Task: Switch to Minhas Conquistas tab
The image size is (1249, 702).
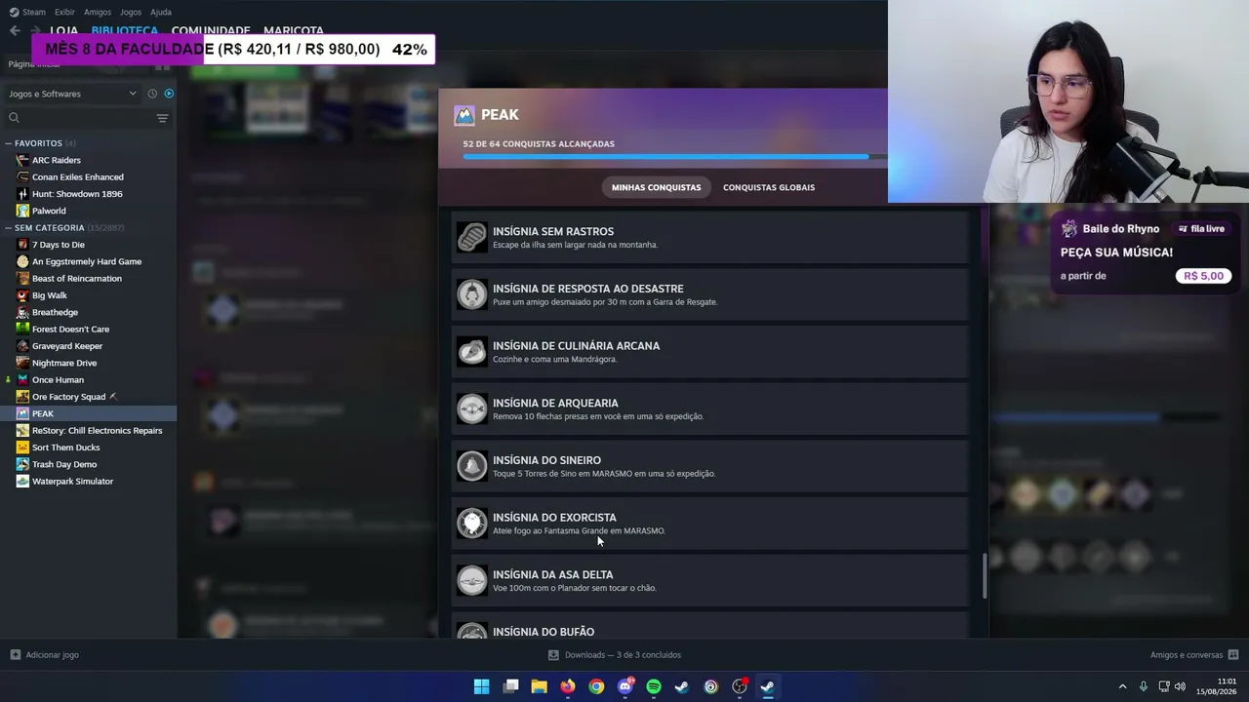Action: click(656, 187)
